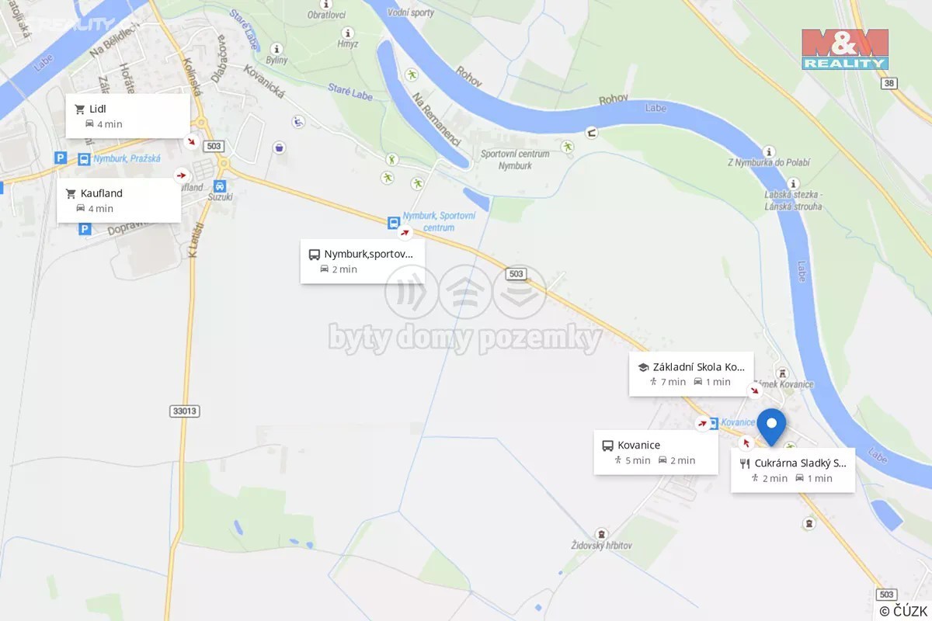
Task: Click the blue location pin marker
Action: coord(771,427)
